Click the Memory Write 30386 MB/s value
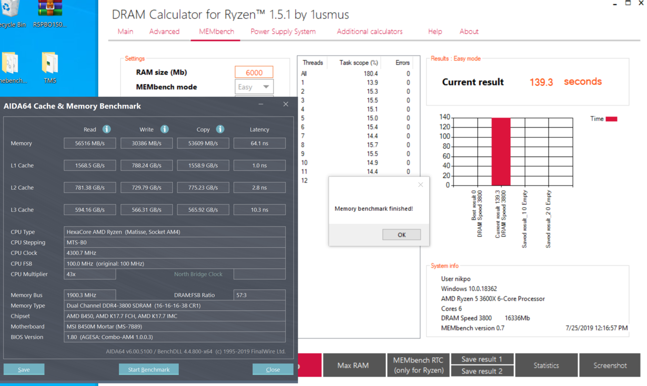The width and height of the screenshot is (647, 386). coord(147,143)
